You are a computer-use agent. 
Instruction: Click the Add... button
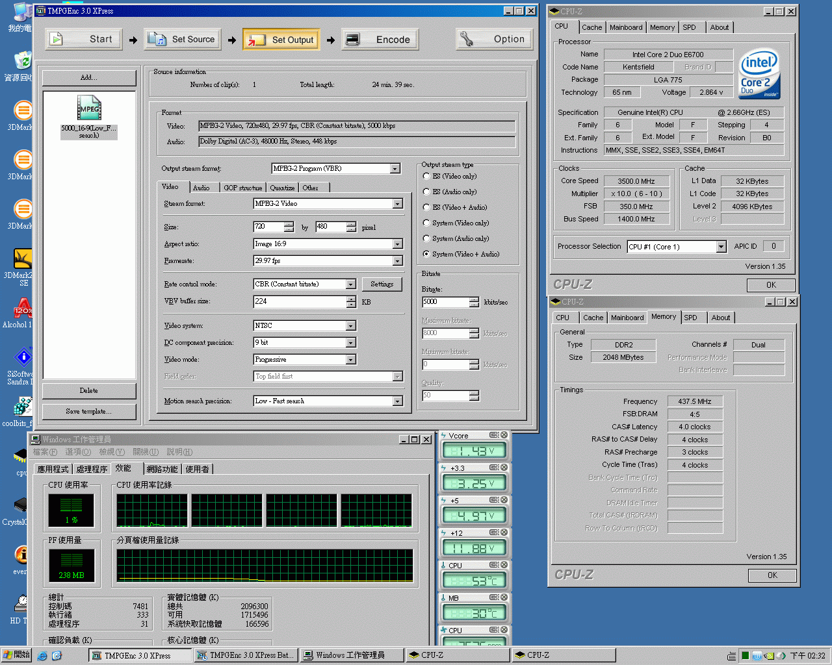(89, 77)
